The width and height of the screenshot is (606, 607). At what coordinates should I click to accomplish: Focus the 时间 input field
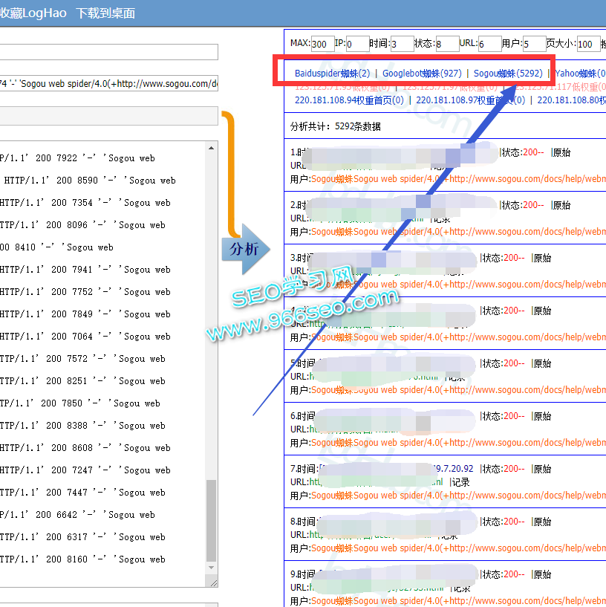coord(403,44)
